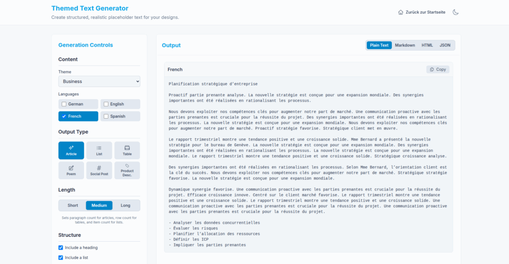
Task: Enable the English language checkbox
Action: (x=106, y=104)
